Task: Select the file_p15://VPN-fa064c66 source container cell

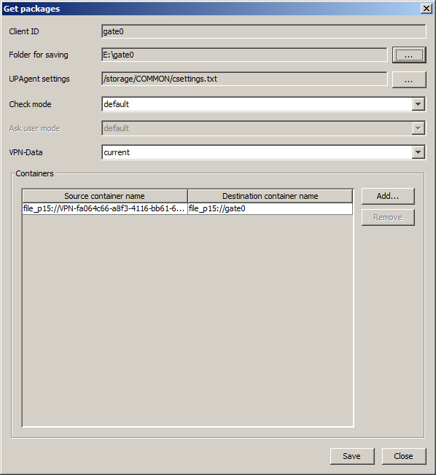Action: tap(105, 208)
